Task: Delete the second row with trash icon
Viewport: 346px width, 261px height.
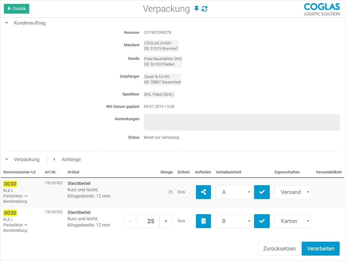Action: pos(203,221)
